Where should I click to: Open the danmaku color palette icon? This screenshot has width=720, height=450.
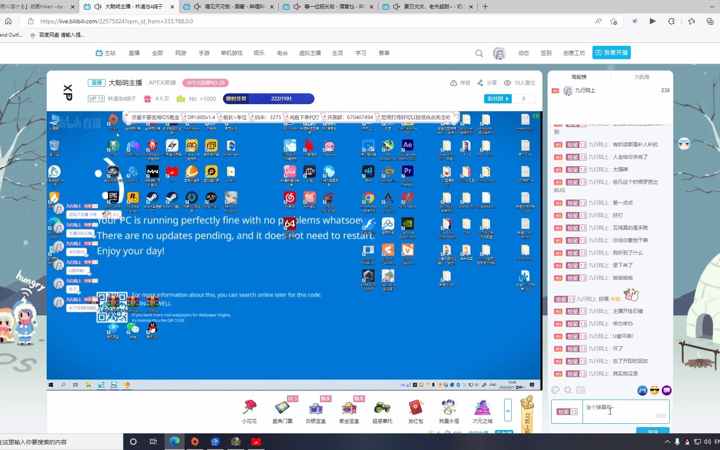pos(555,390)
